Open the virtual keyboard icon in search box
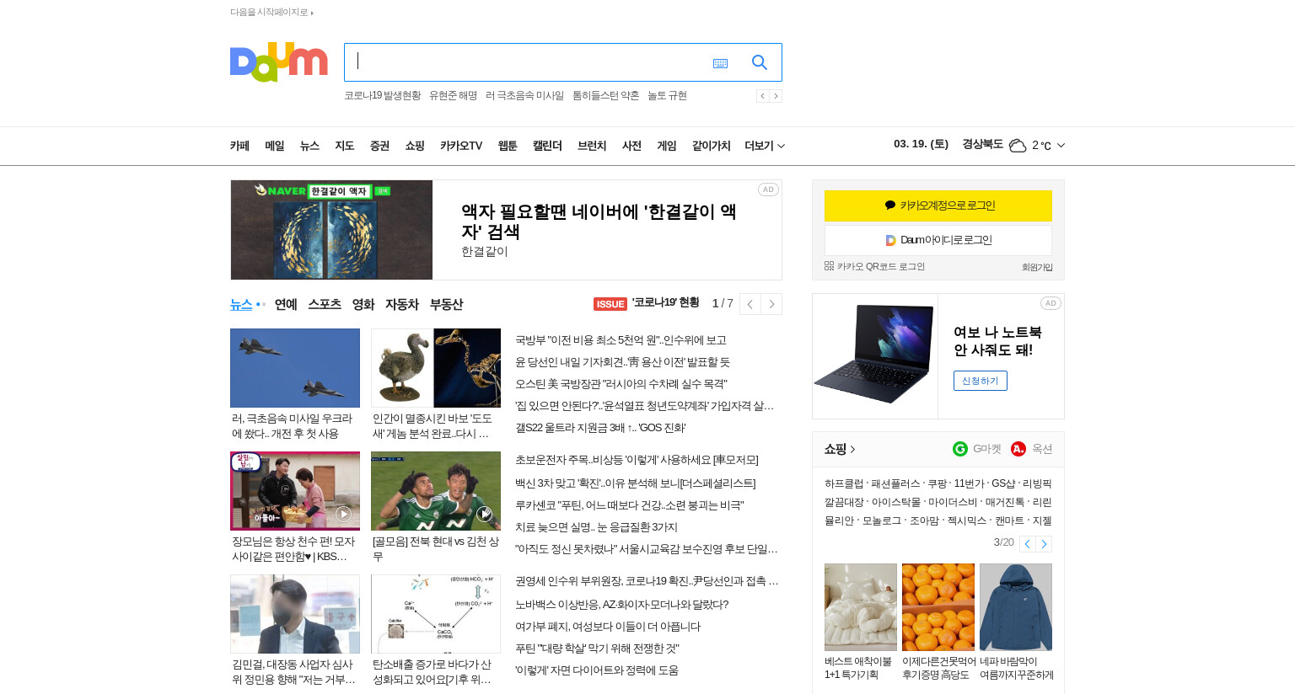Screen dimensions: 1295x694 (720, 63)
